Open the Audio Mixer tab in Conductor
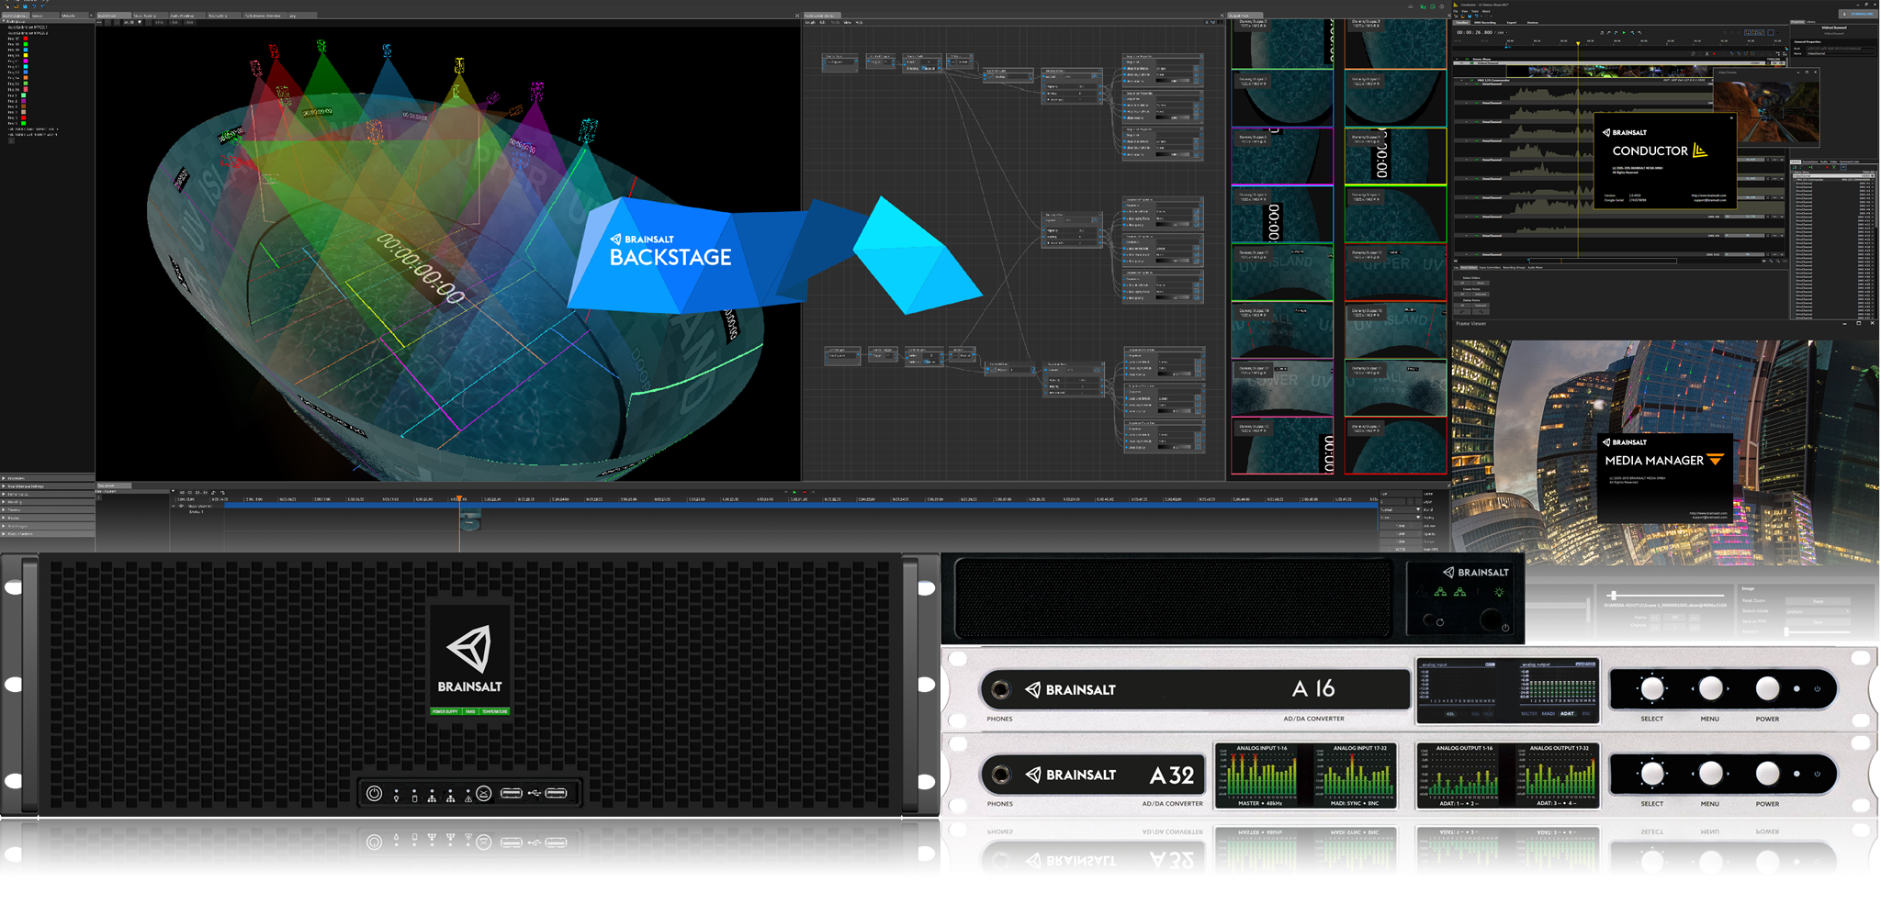Viewport: 1881px width, 915px height. (x=1535, y=267)
